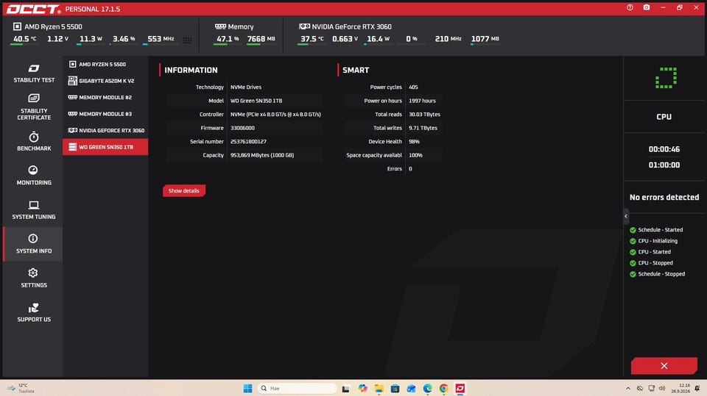Click the green CPU test status icon
The width and height of the screenshot is (707, 396).
click(666, 78)
